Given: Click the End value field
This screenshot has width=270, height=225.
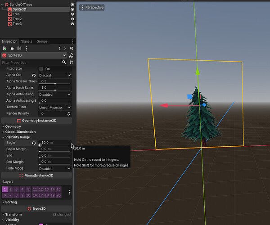Looking at the screenshot, I should pos(55,155).
